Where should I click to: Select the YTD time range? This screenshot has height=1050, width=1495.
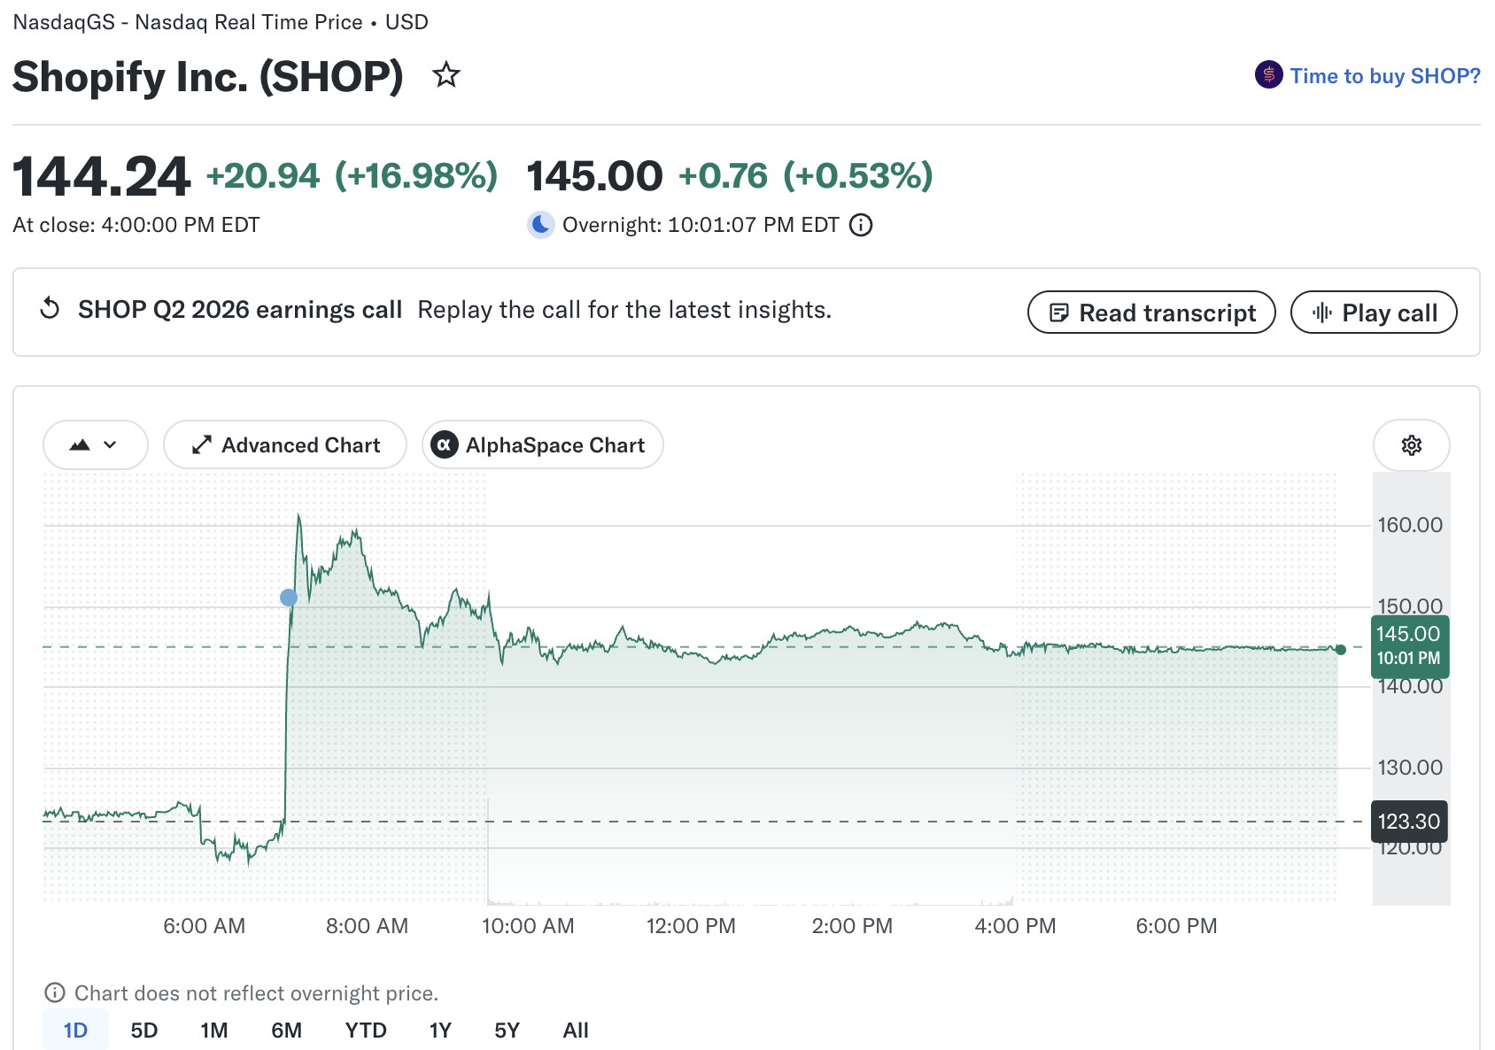pos(366,1031)
